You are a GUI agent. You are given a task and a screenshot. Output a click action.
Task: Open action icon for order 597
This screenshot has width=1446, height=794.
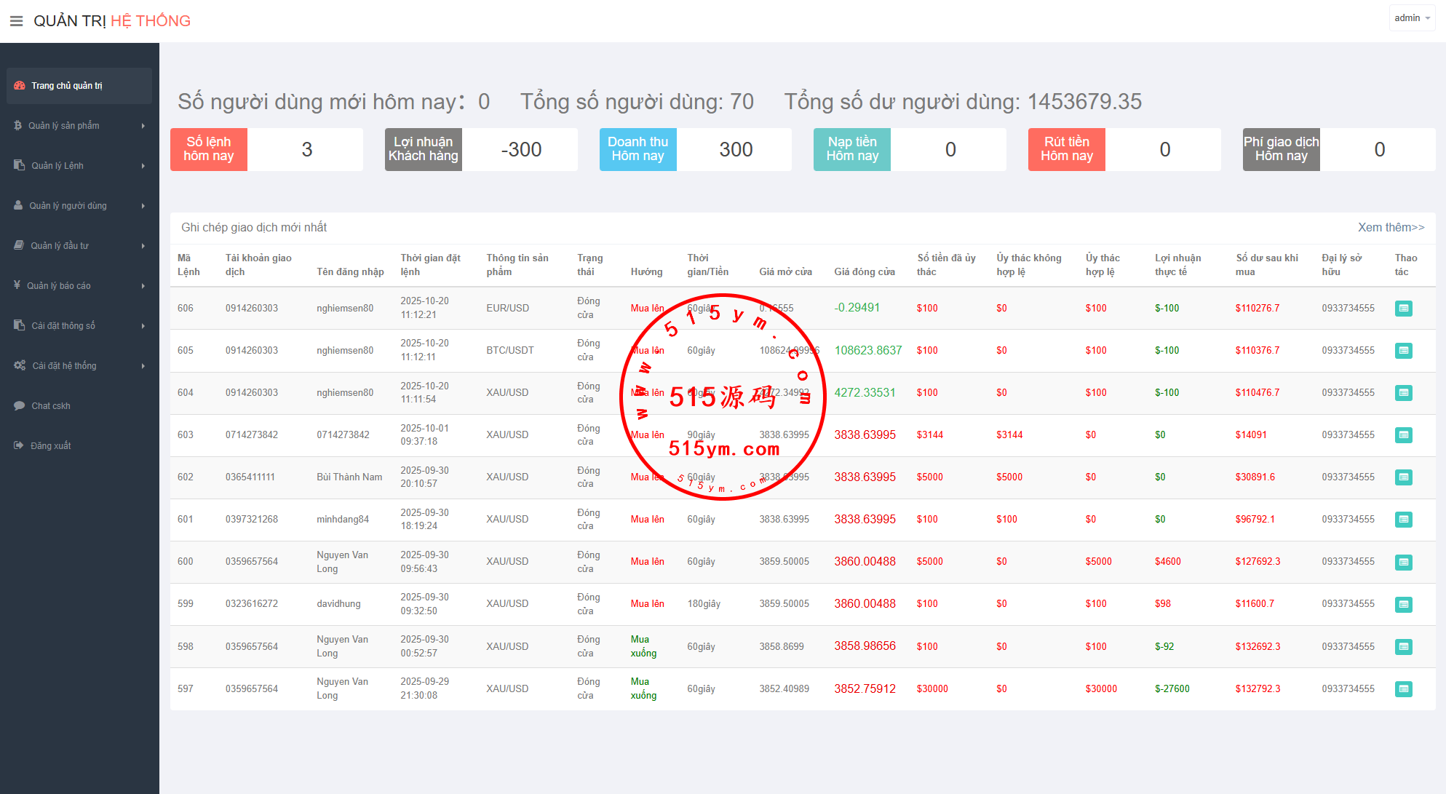coord(1403,688)
